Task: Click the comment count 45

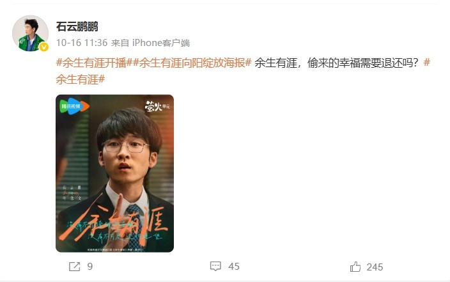Action: click(234, 267)
